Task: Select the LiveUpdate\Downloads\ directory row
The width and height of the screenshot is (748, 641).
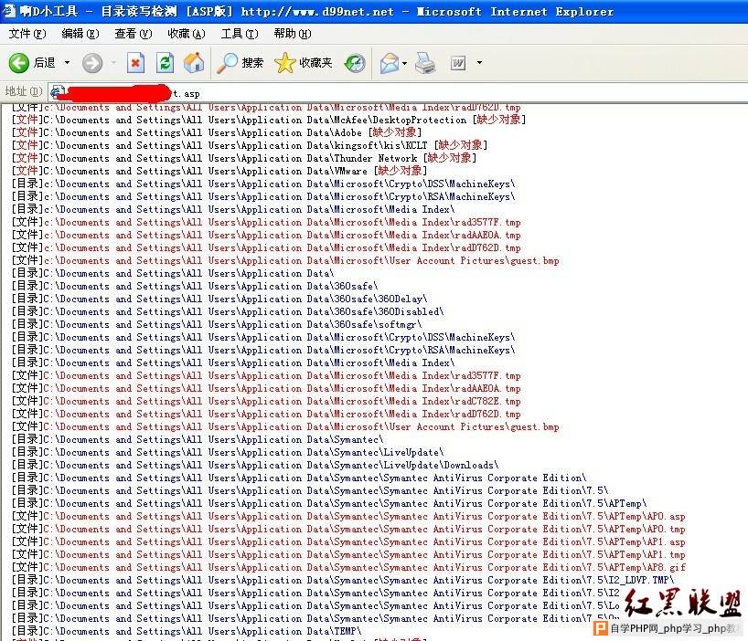Action: 255,466
